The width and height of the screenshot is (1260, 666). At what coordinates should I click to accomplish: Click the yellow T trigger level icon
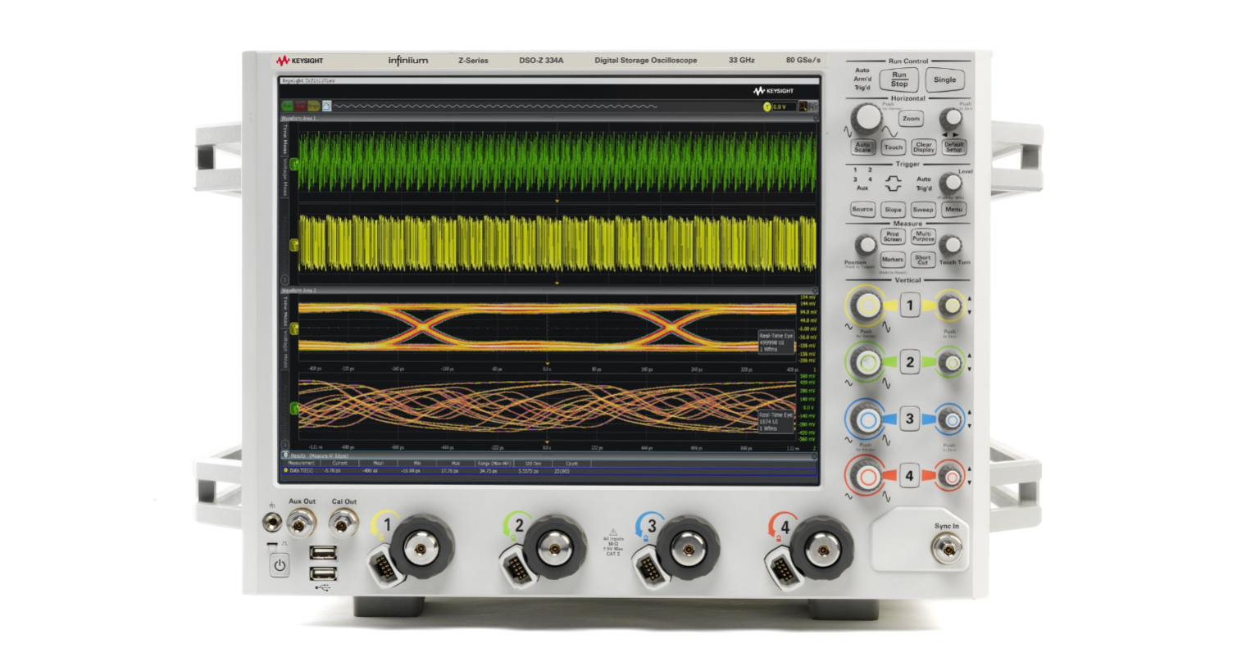767,106
